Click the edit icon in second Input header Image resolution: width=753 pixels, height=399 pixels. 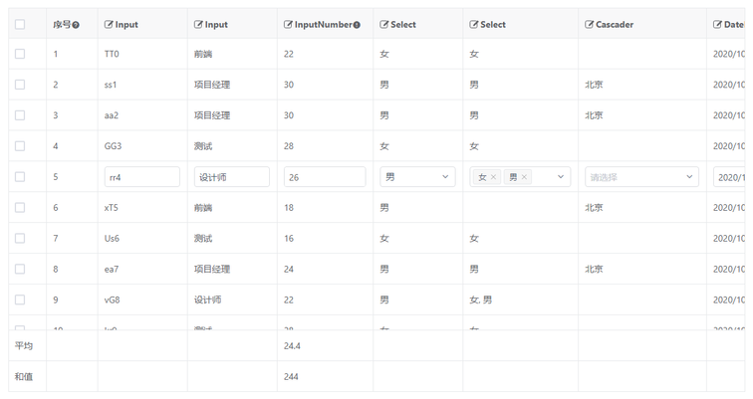tap(198, 24)
